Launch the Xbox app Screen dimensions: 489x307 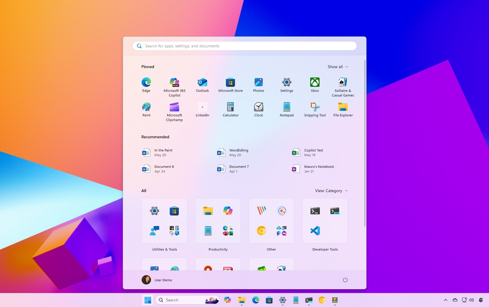click(315, 83)
